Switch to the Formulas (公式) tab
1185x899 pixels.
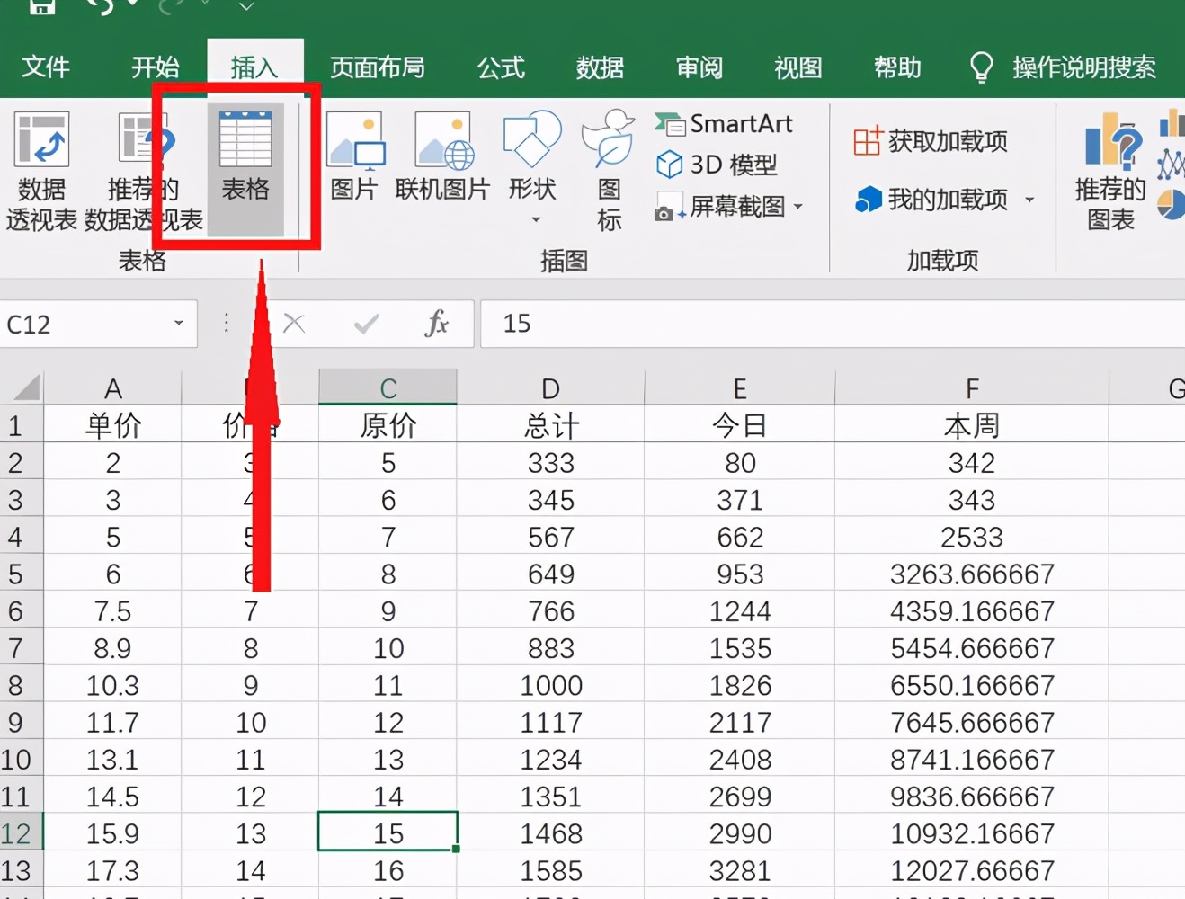point(501,67)
